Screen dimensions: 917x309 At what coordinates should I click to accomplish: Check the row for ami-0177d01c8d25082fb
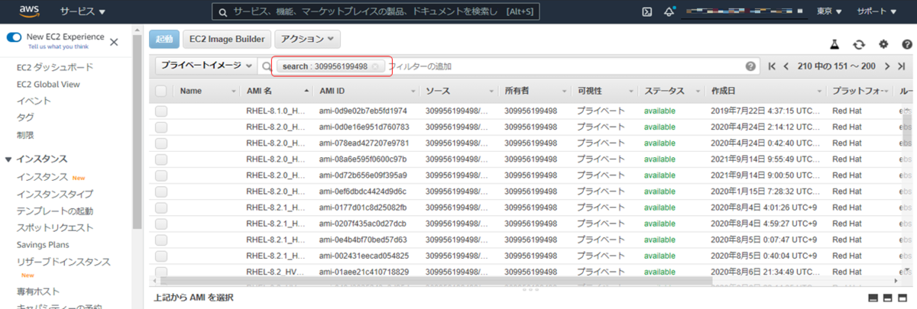click(160, 208)
